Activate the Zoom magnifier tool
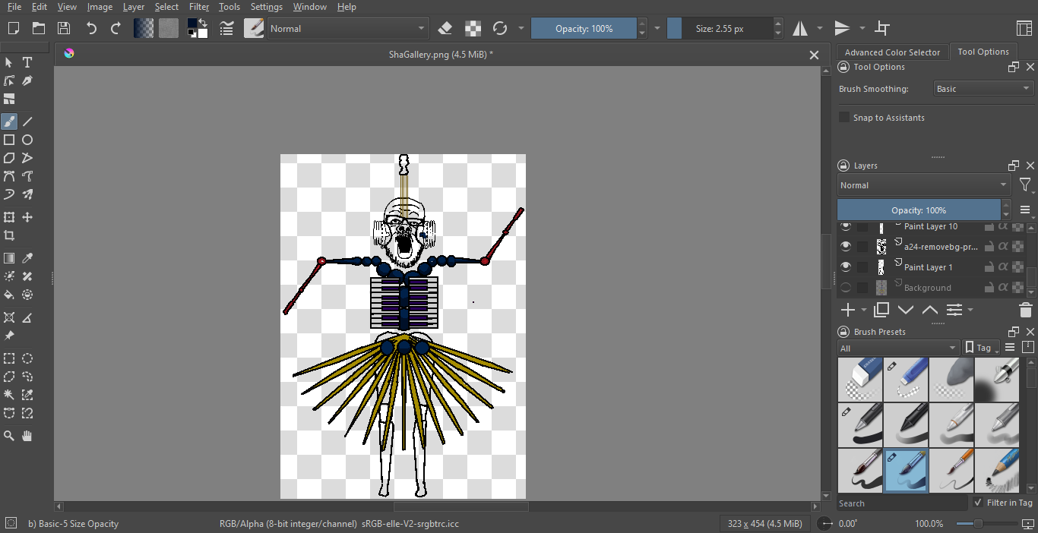 tap(9, 436)
